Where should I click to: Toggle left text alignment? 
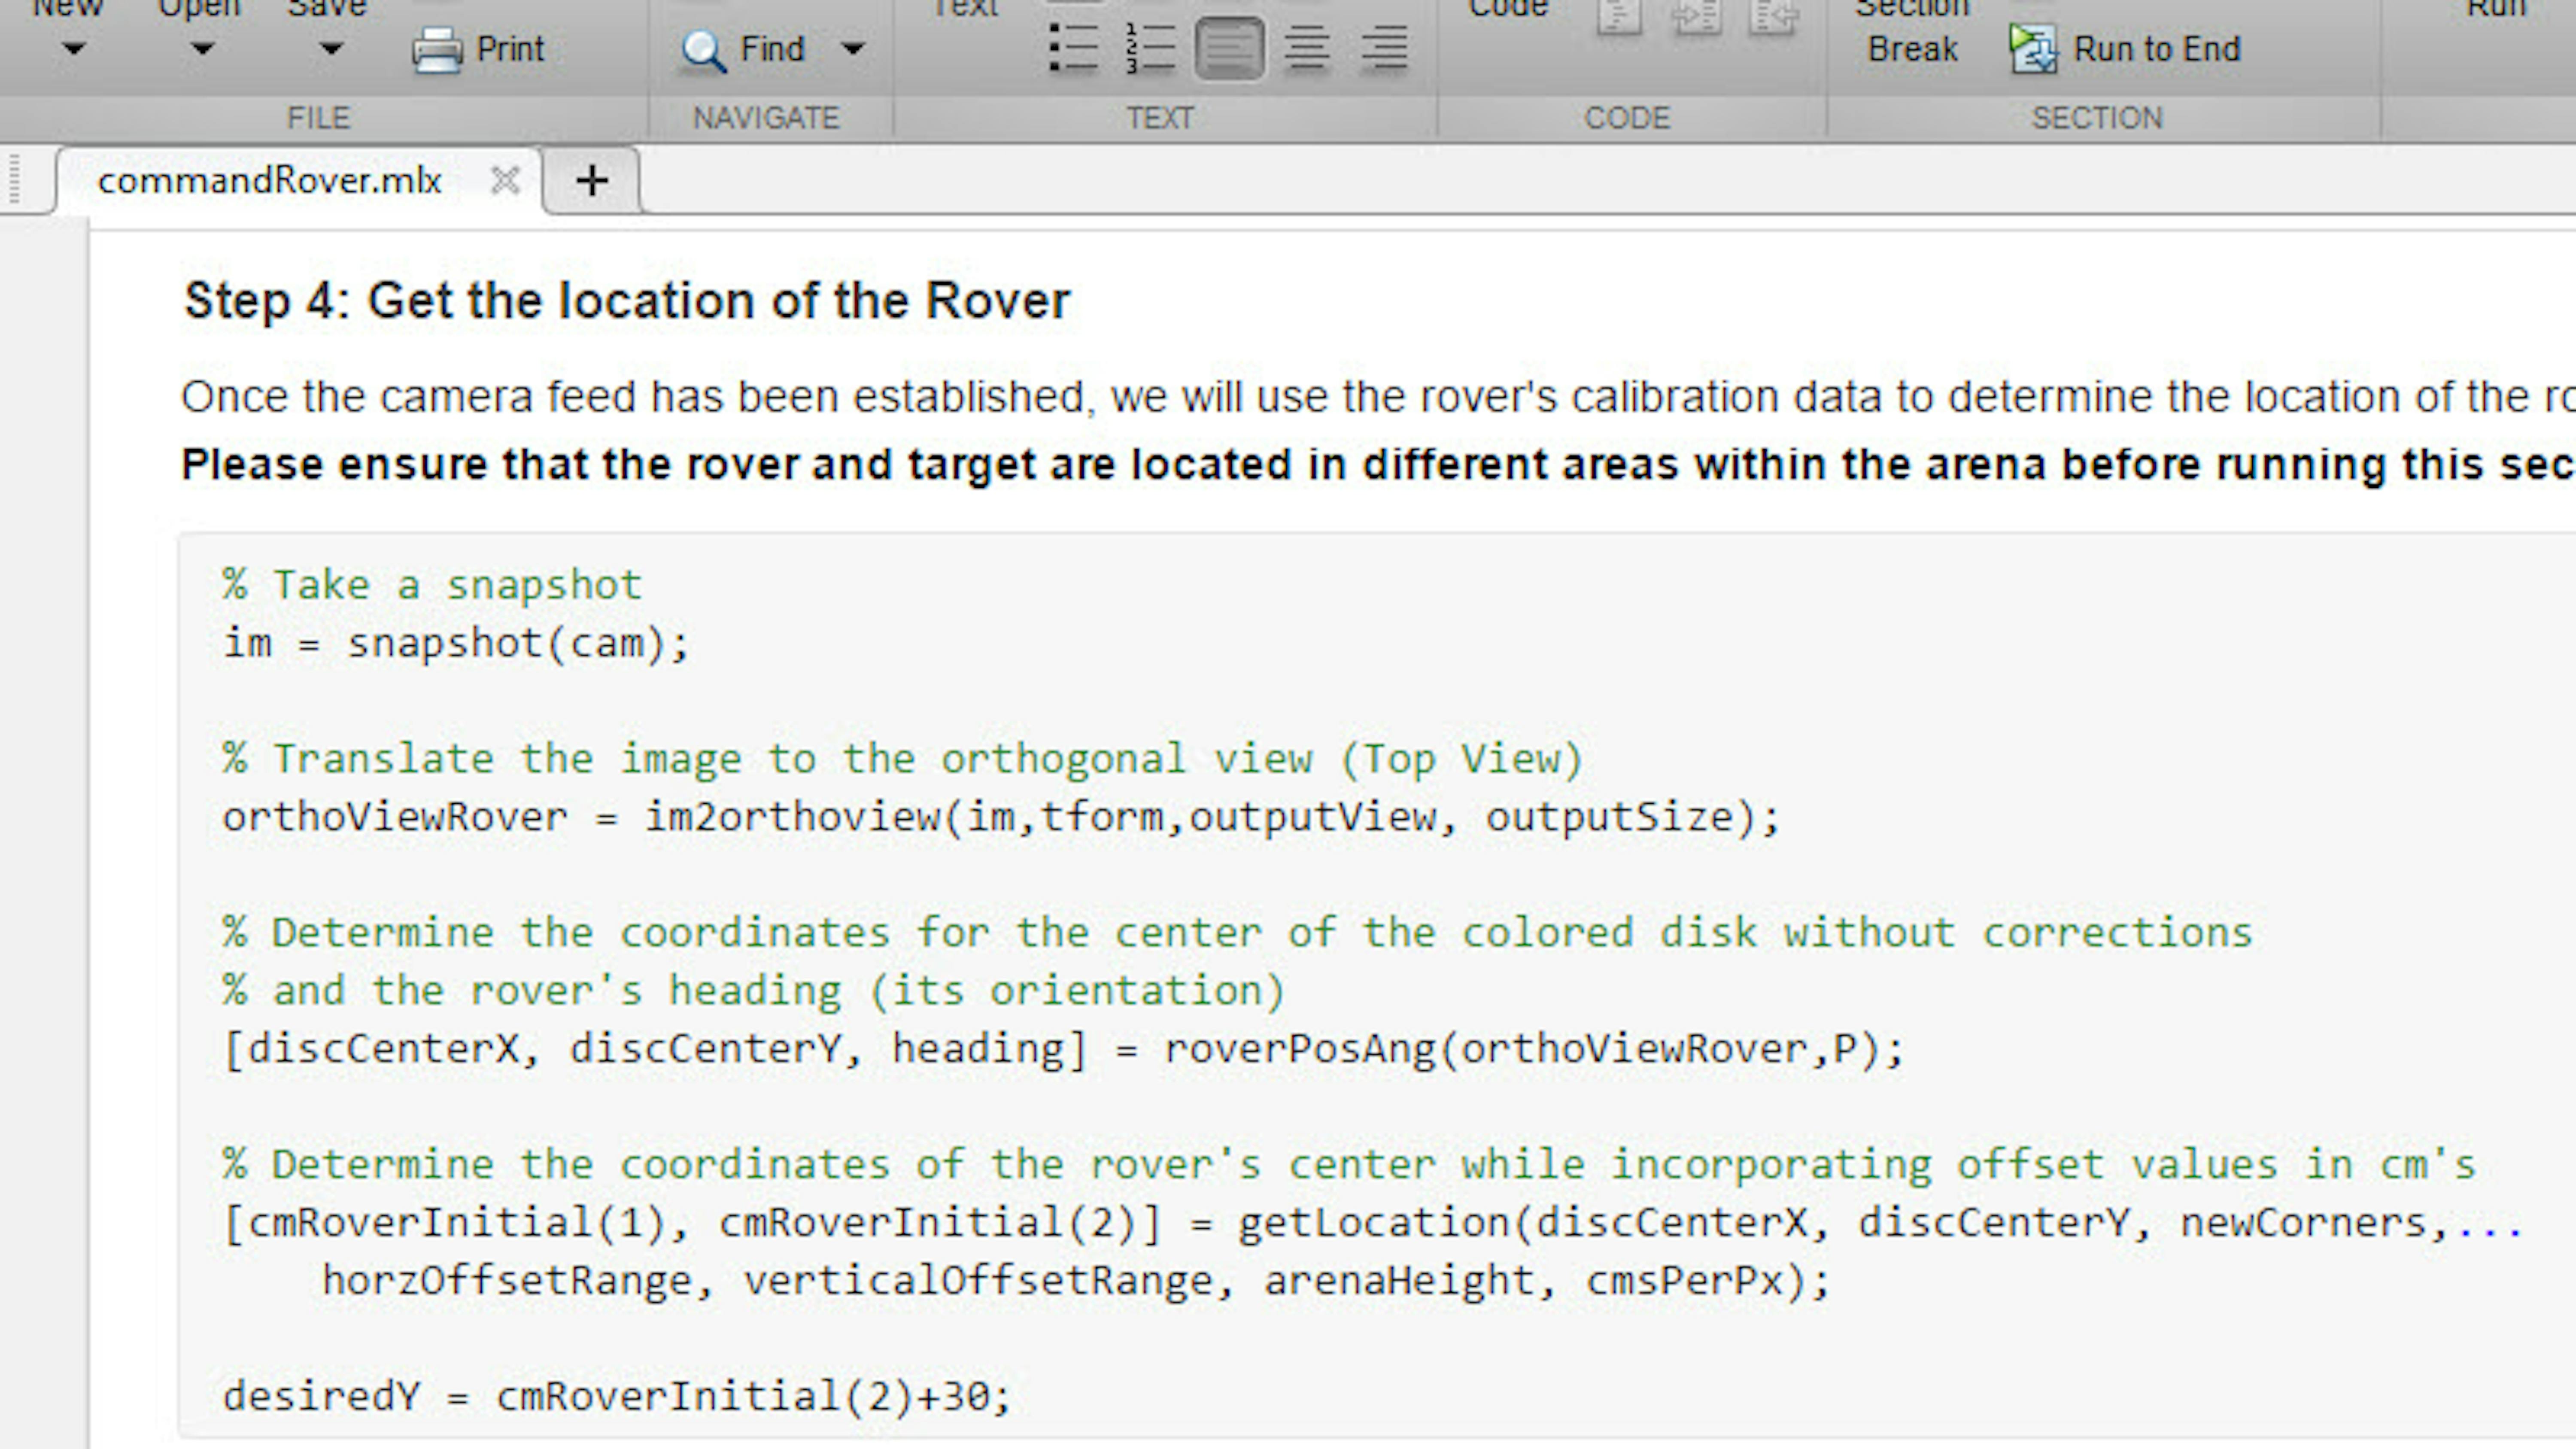[x=1229, y=48]
